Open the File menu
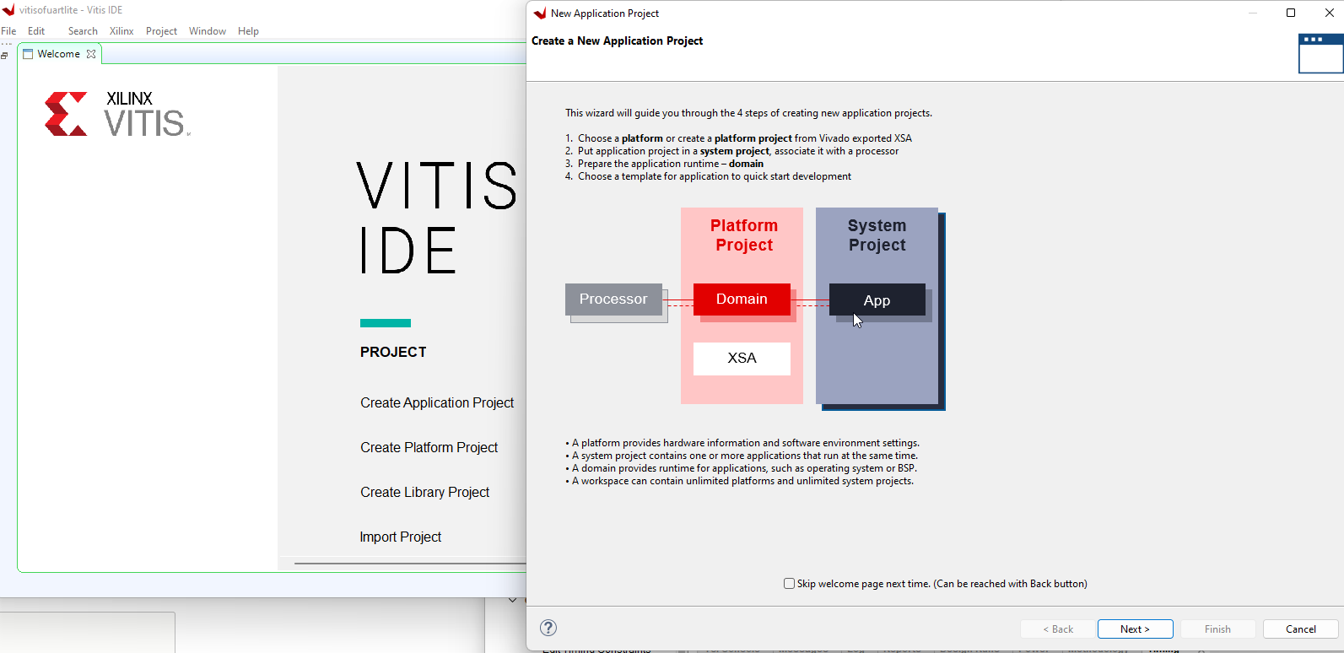Screen dimensions: 1344x653 point(9,31)
